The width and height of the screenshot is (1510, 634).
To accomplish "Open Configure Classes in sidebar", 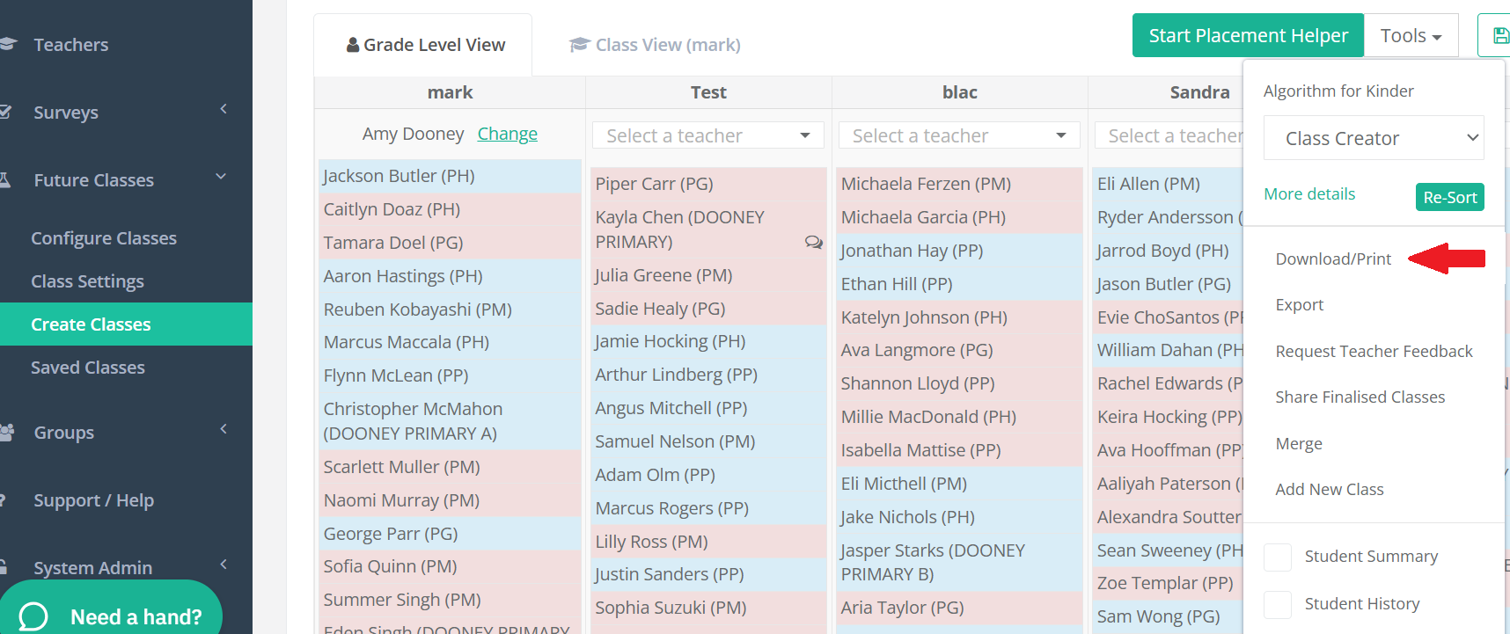I will point(104,238).
